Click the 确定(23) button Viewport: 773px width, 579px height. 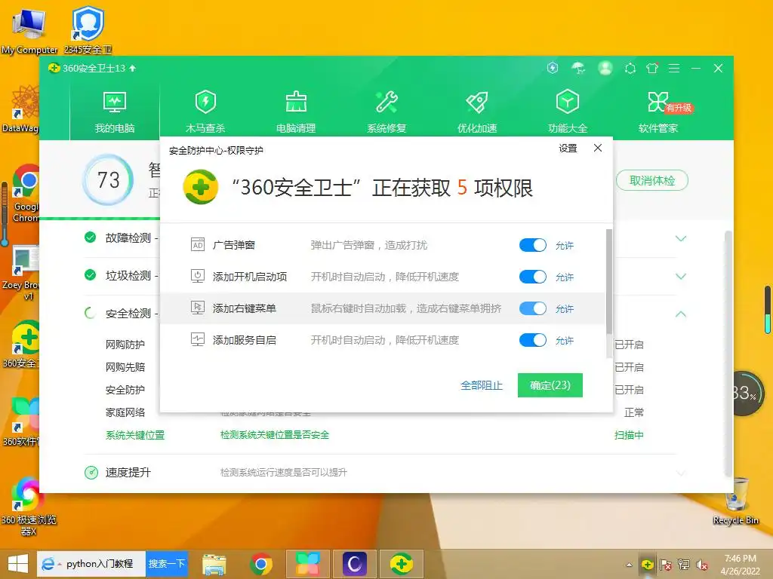pos(550,385)
